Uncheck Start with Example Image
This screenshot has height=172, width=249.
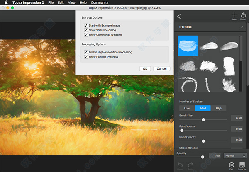(x=86, y=25)
